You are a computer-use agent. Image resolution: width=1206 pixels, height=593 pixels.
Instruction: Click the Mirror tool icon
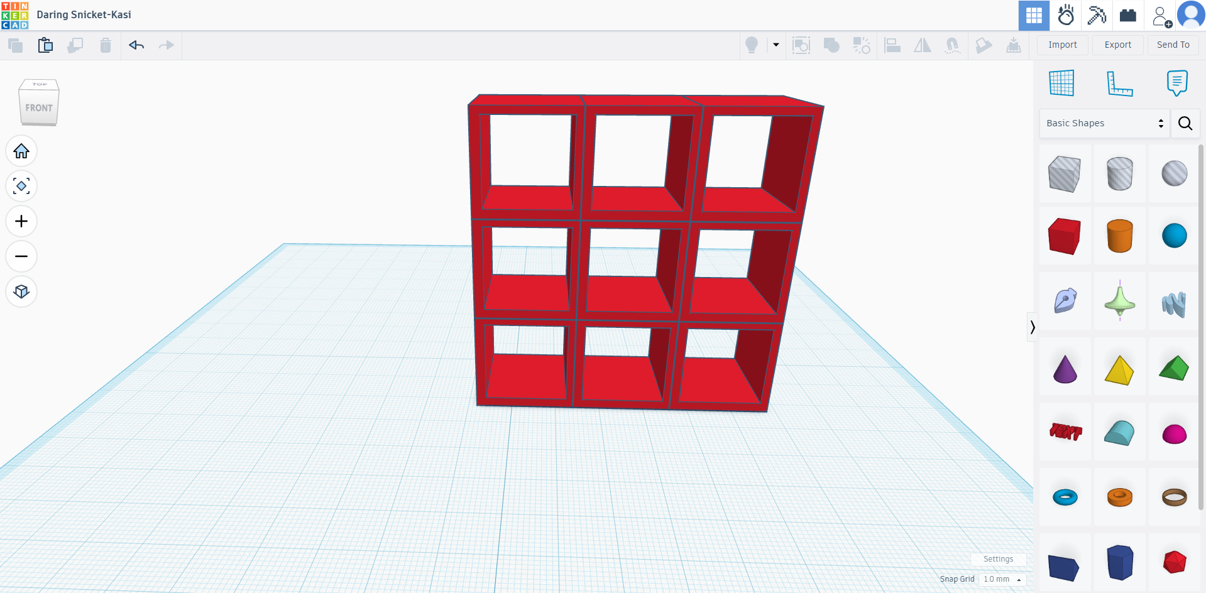point(923,45)
